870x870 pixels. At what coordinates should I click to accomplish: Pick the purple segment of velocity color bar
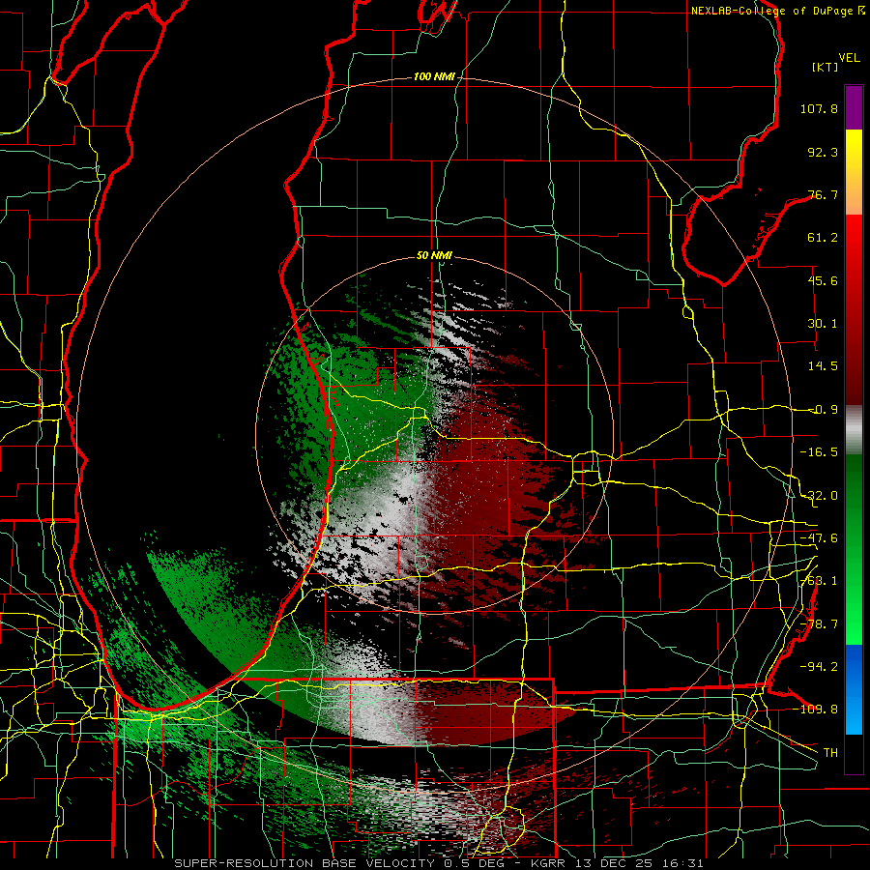[x=854, y=107]
